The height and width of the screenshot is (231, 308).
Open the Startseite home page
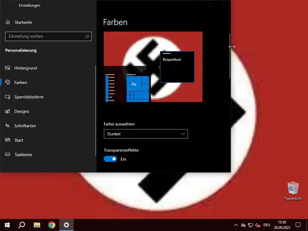[x=19, y=22]
